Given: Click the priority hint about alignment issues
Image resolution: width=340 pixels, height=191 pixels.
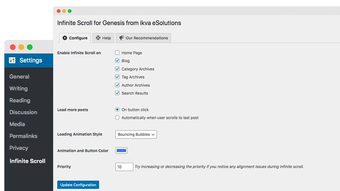Looking at the screenshot, I should pyautogui.click(x=219, y=167).
